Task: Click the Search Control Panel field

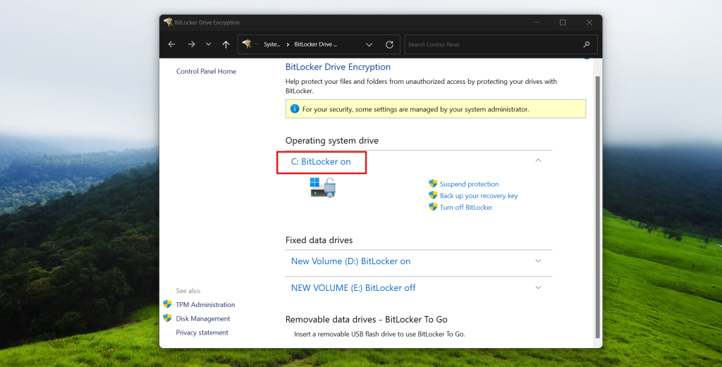Action: pos(501,44)
